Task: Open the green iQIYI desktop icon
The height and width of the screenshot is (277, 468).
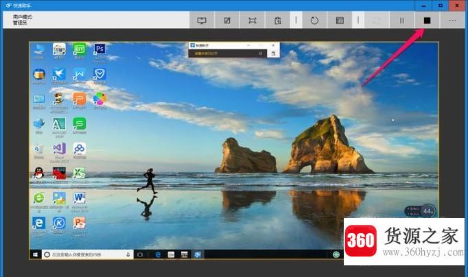Action: coord(80,51)
